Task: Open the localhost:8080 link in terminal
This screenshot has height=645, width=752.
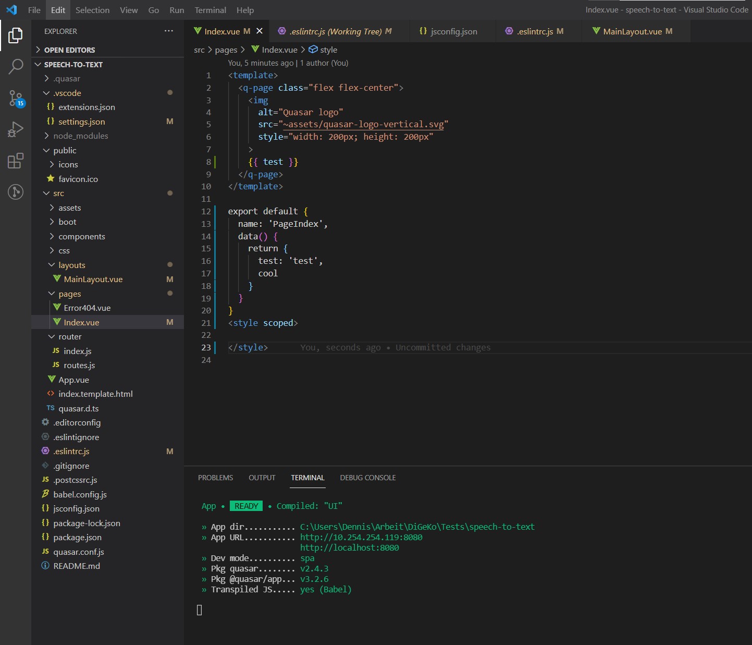Action: coord(349,547)
